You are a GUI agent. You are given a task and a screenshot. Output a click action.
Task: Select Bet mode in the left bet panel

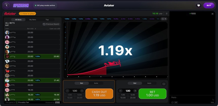pyautogui.click(x=82, y=83)
